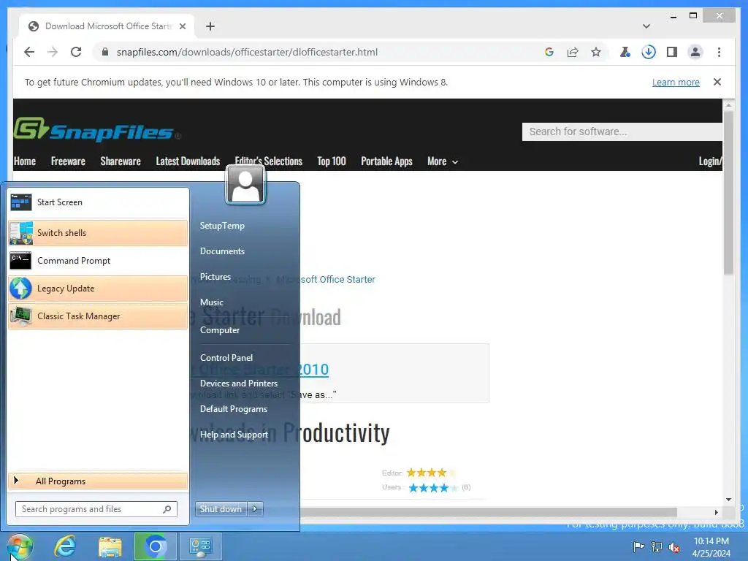This screenshot has width=748, height=561.
Task: Open Computer from the start menu
Action: click(219, 330)
